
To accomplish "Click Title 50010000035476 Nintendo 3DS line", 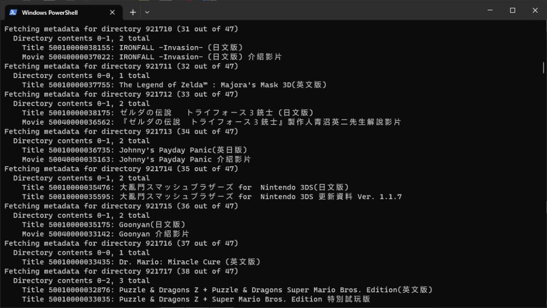I will 185,187.
